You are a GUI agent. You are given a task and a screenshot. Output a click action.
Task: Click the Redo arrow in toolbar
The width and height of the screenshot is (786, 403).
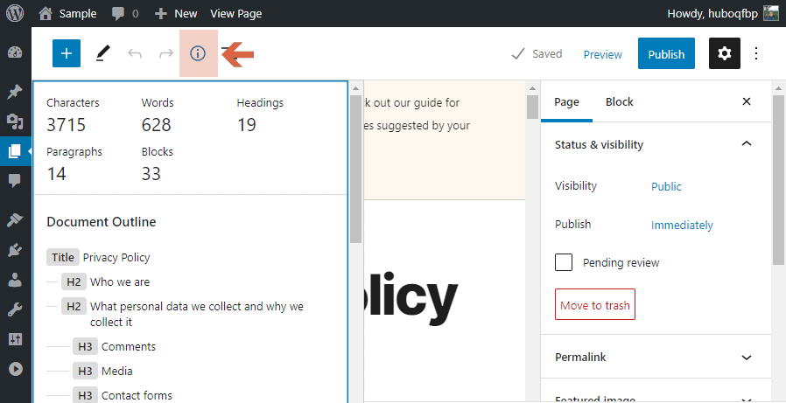click(166, 53)
